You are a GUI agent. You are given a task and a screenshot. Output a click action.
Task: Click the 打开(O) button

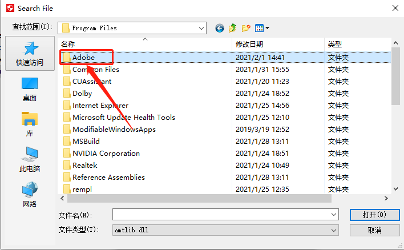click(375, 215)
